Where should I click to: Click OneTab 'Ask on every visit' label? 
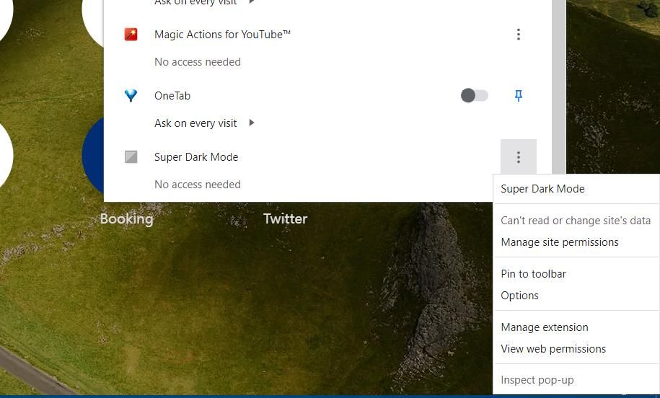click(x=195, y=123)
